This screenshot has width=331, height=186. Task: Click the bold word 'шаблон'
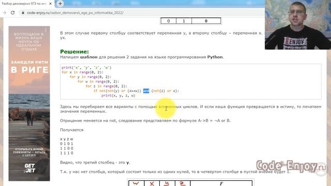(88, 57)
